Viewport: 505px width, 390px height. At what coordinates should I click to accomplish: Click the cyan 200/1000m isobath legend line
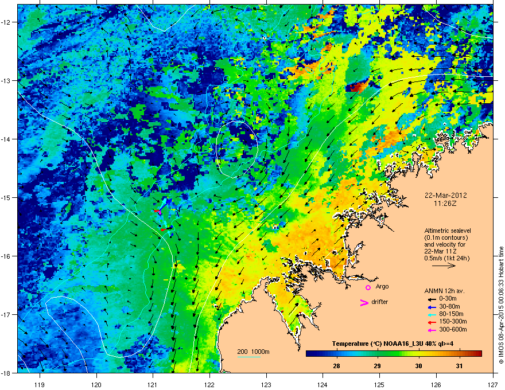tap(249, 357)
